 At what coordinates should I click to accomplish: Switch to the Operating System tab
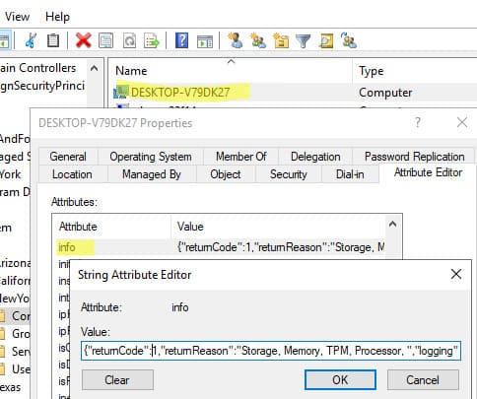151,157
